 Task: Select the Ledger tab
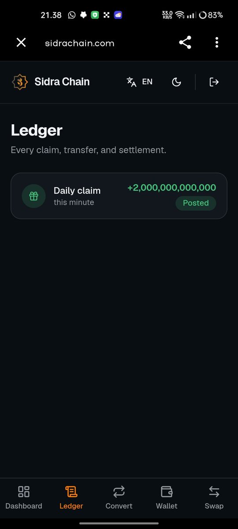point(71,498)
